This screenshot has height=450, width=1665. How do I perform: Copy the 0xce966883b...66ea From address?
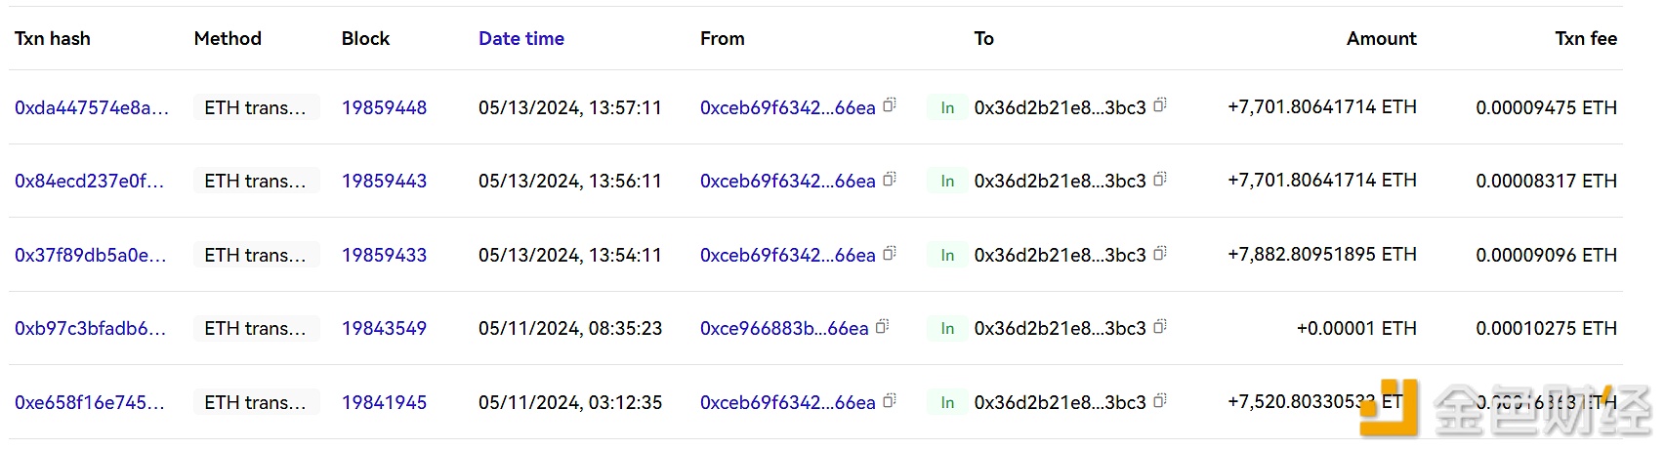[x=883, y=327]
